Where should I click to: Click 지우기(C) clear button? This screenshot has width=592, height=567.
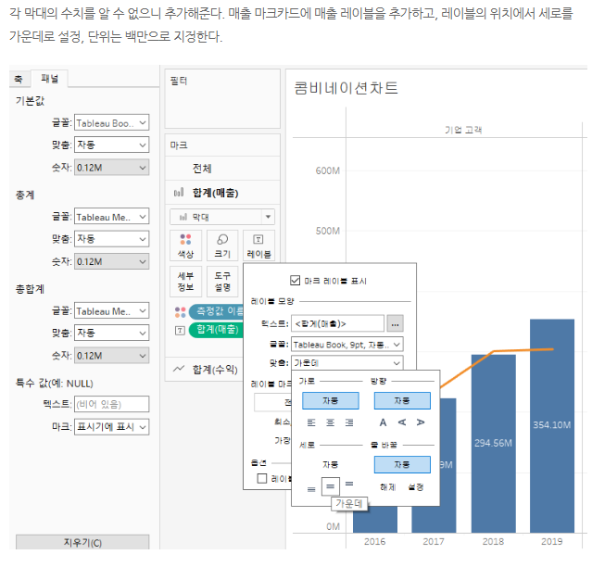pos(82,543)
